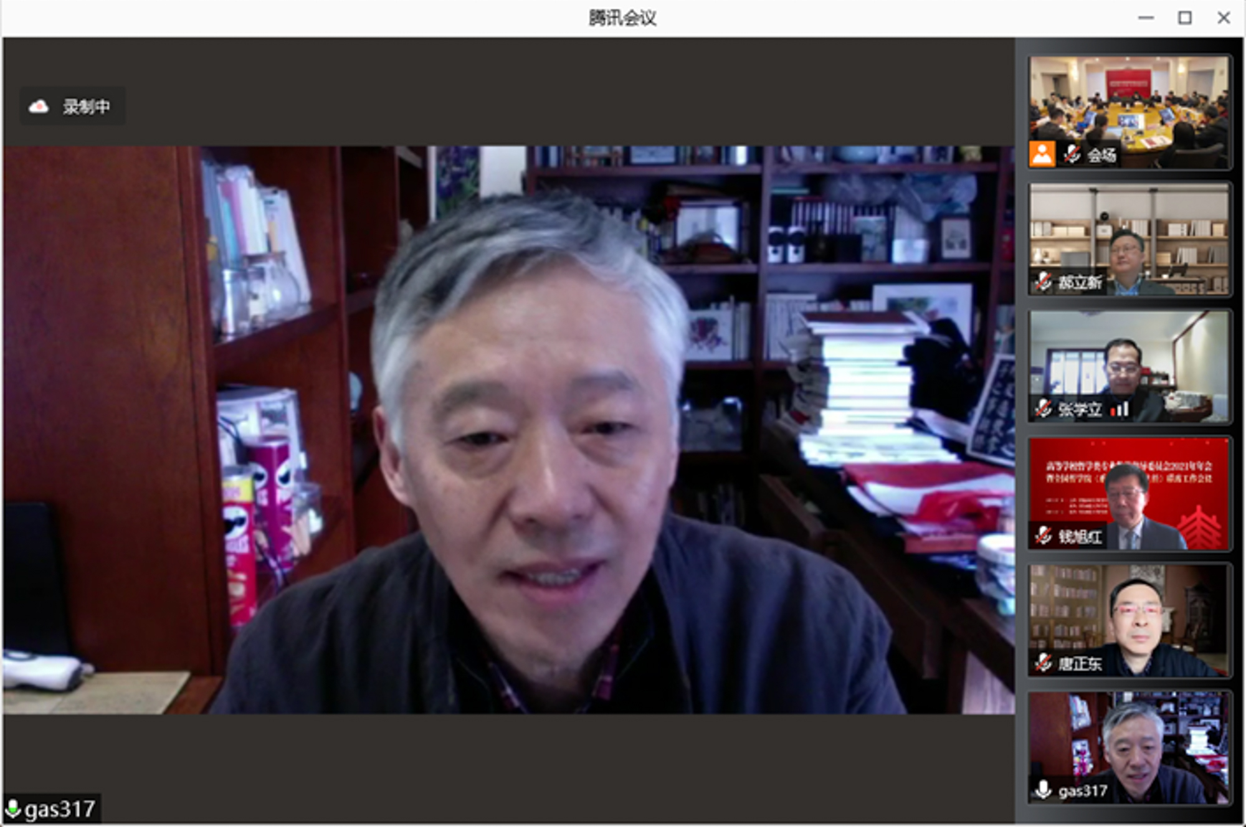Screen dimensions: 1246x827
Task: Click network signal bars beside 张学立
Action: pyautogui.click(x=1120, y=409)
